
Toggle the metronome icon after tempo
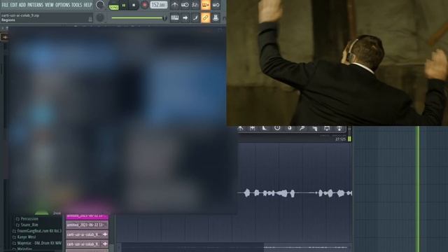[x=174, y=5]
